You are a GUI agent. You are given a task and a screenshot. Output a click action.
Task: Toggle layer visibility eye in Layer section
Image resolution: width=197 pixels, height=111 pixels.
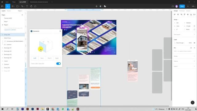click(x=194, y=43)
